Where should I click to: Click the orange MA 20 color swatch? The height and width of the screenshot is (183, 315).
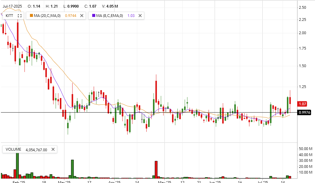pyautogui.click(x=31, y=15)
